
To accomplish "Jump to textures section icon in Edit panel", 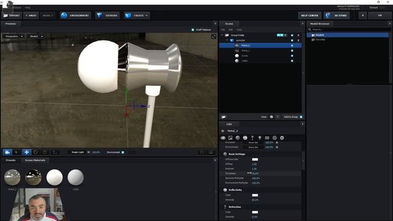I will 230,138.
